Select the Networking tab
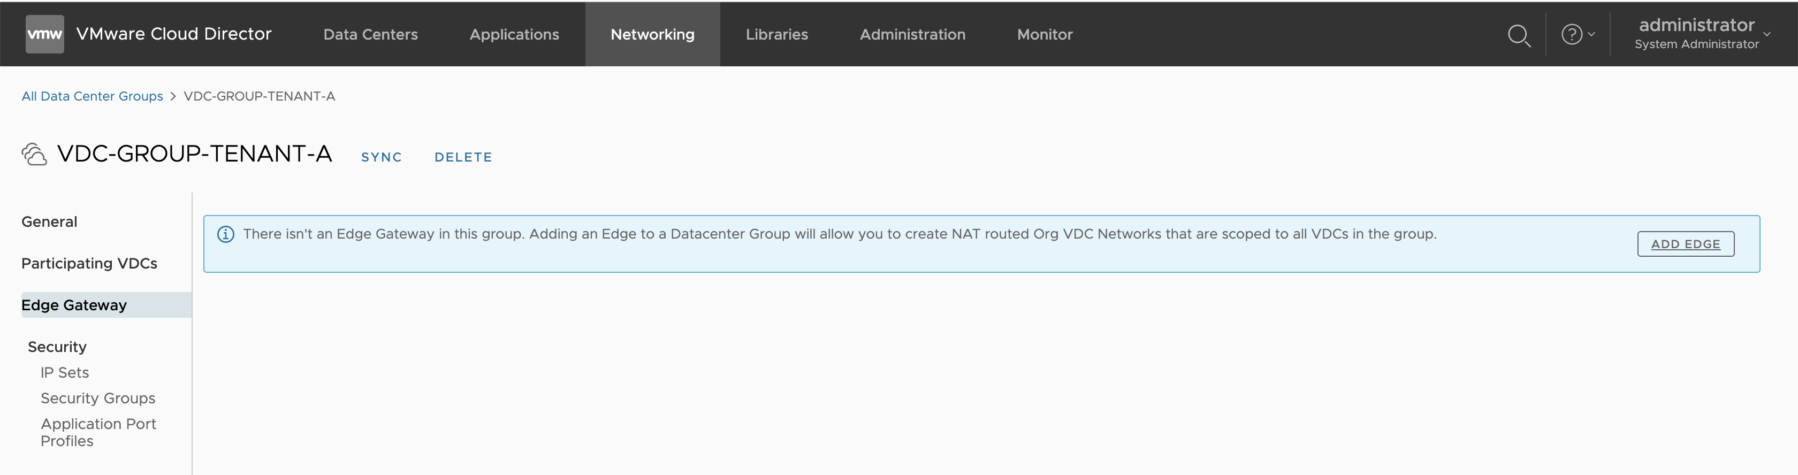The image size is (1798, 475). pos(652,34)
